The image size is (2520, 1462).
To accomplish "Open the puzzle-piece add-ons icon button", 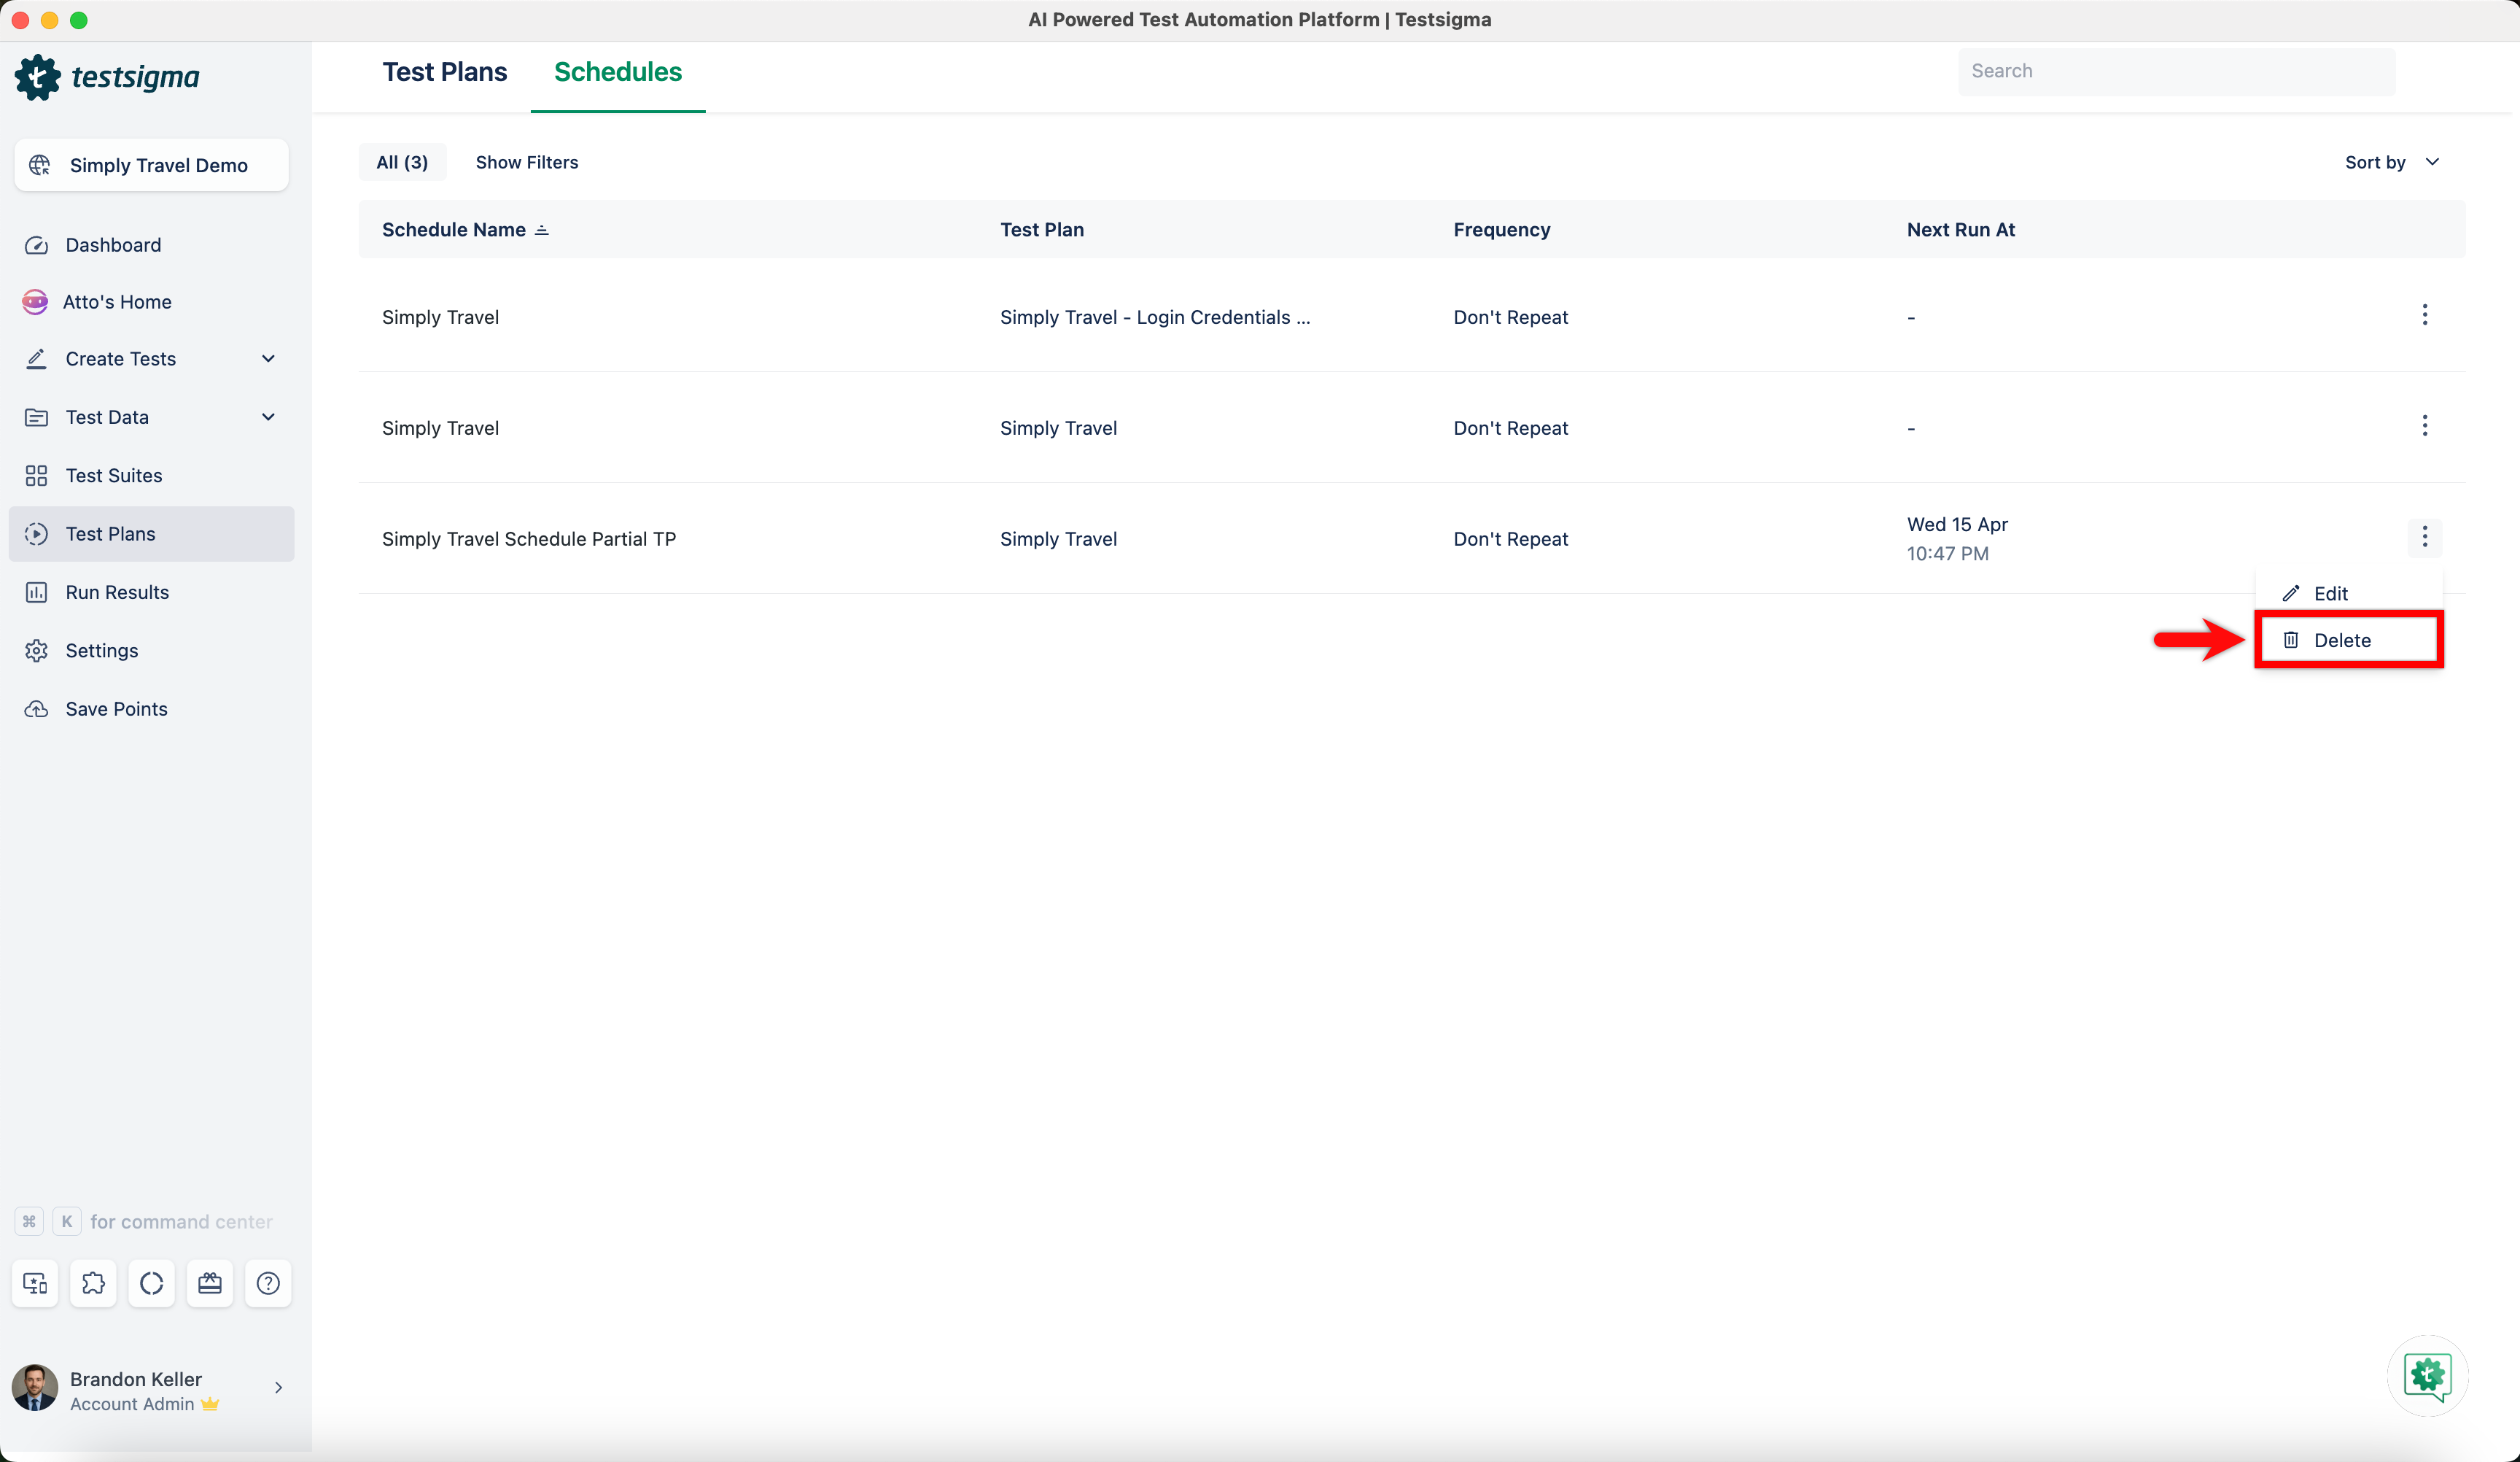I will pos(93,1283).
